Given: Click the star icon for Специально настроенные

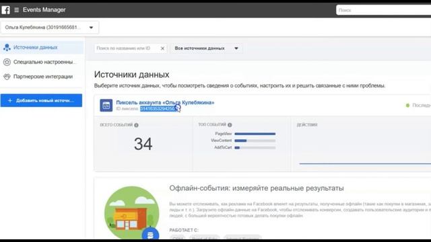Looking at the screenshot, I should point(7,62).
